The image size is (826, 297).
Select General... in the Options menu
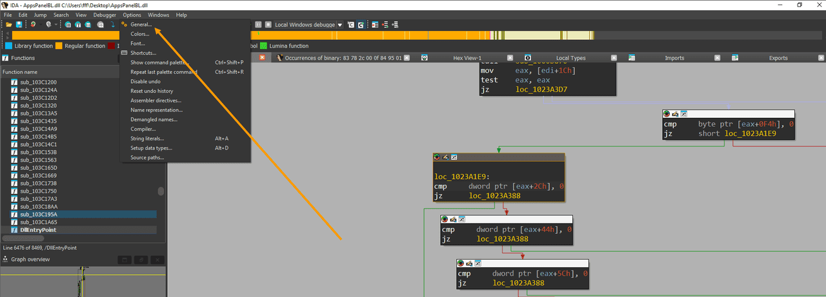click(x=141, y=24)
